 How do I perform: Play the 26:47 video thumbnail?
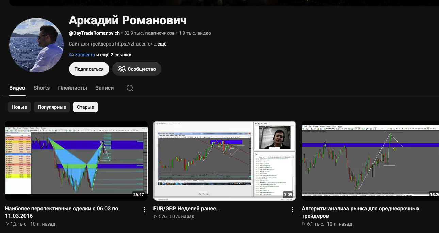(76, 161)
